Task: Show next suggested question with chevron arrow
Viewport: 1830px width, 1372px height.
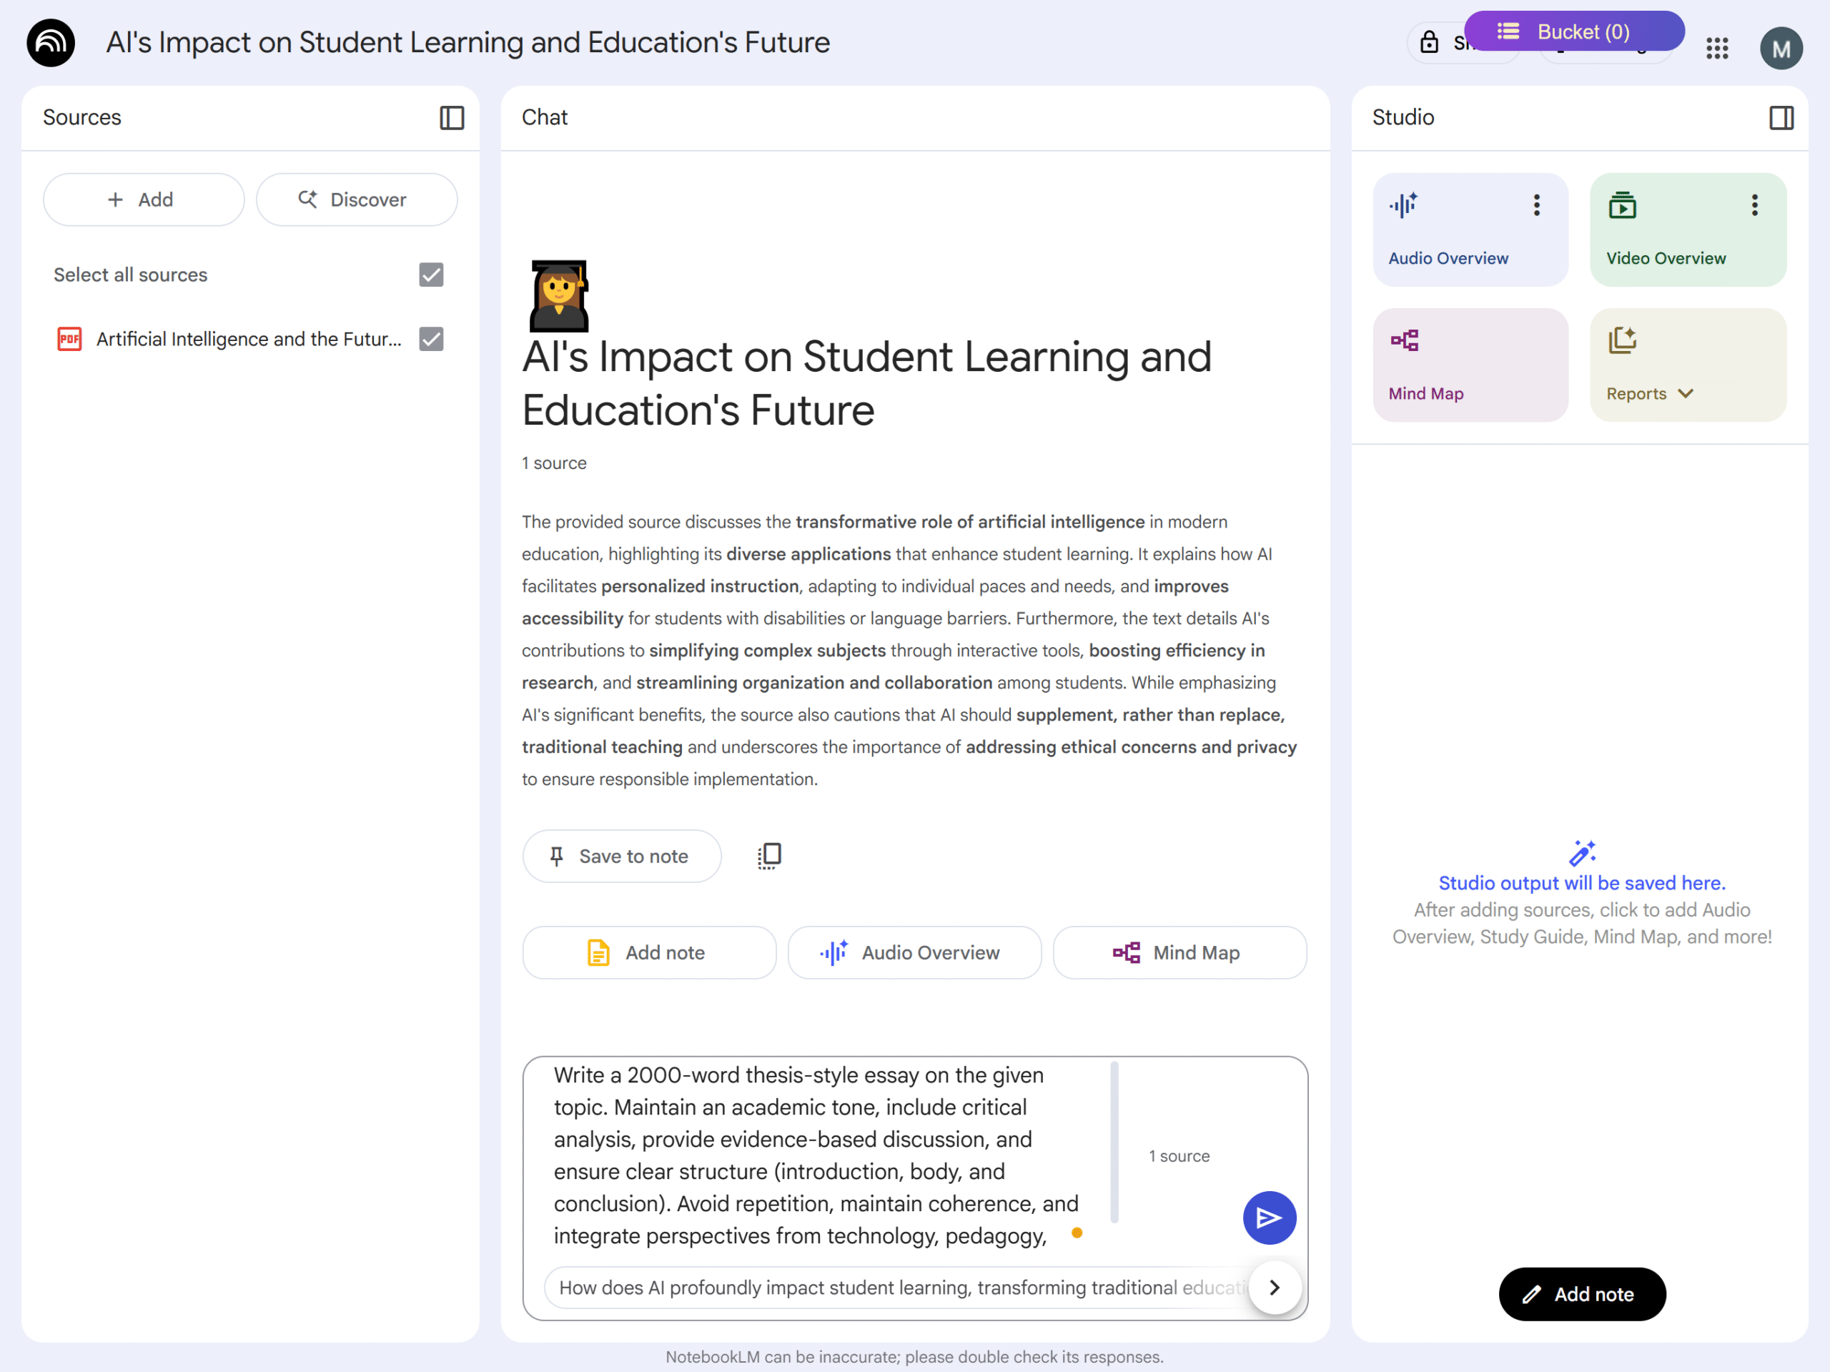Action: (x=1274, y=1287)
